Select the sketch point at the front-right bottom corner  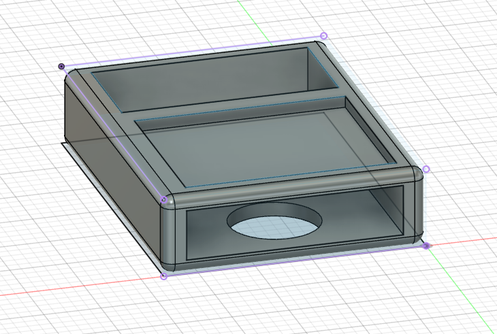426,246
